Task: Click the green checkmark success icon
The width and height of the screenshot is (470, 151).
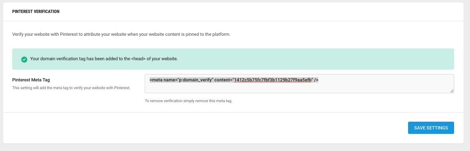Action: [24, 59]
